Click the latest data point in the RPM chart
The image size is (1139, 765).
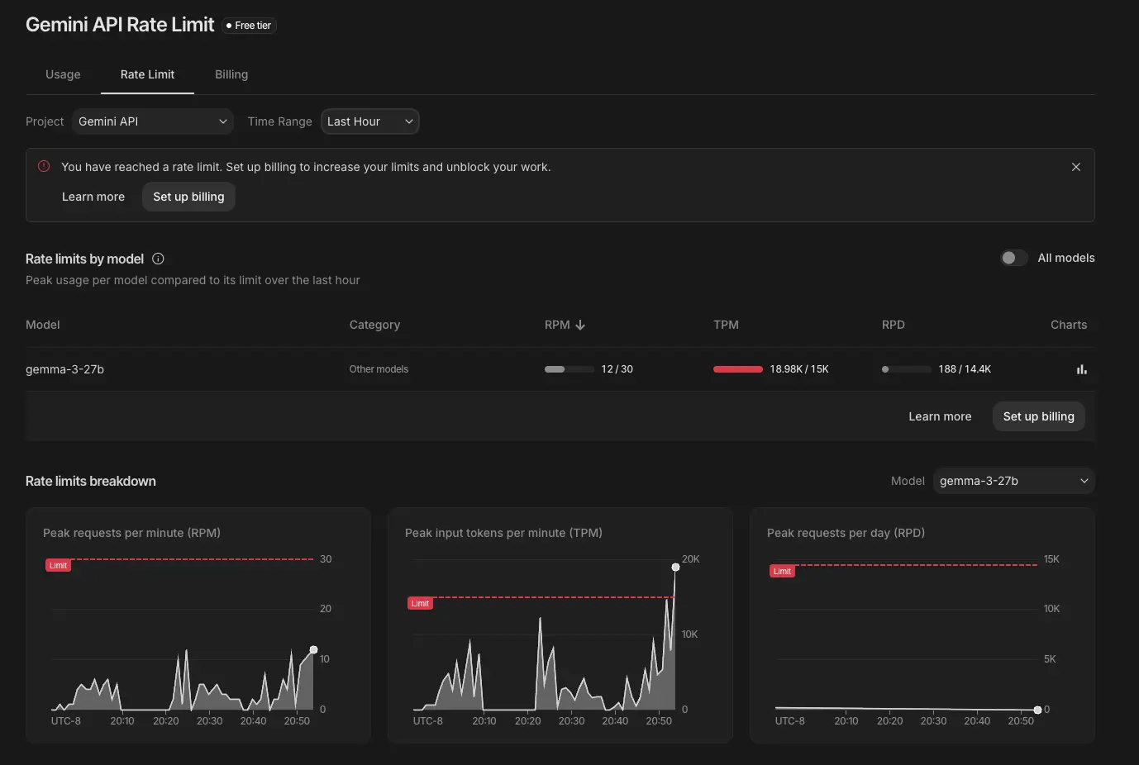313,650
